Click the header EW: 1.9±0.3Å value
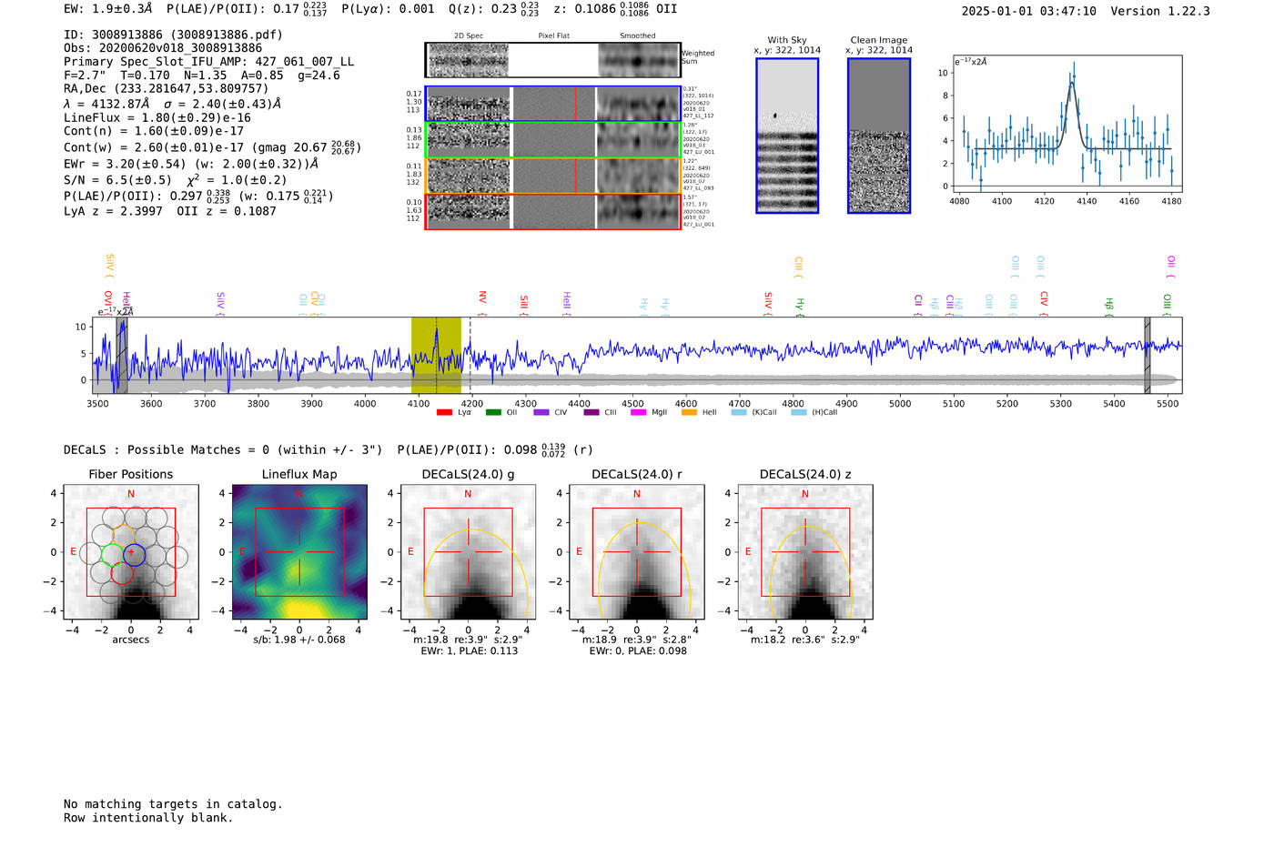This screenshot has width=1274, height=867. (110, 8)
